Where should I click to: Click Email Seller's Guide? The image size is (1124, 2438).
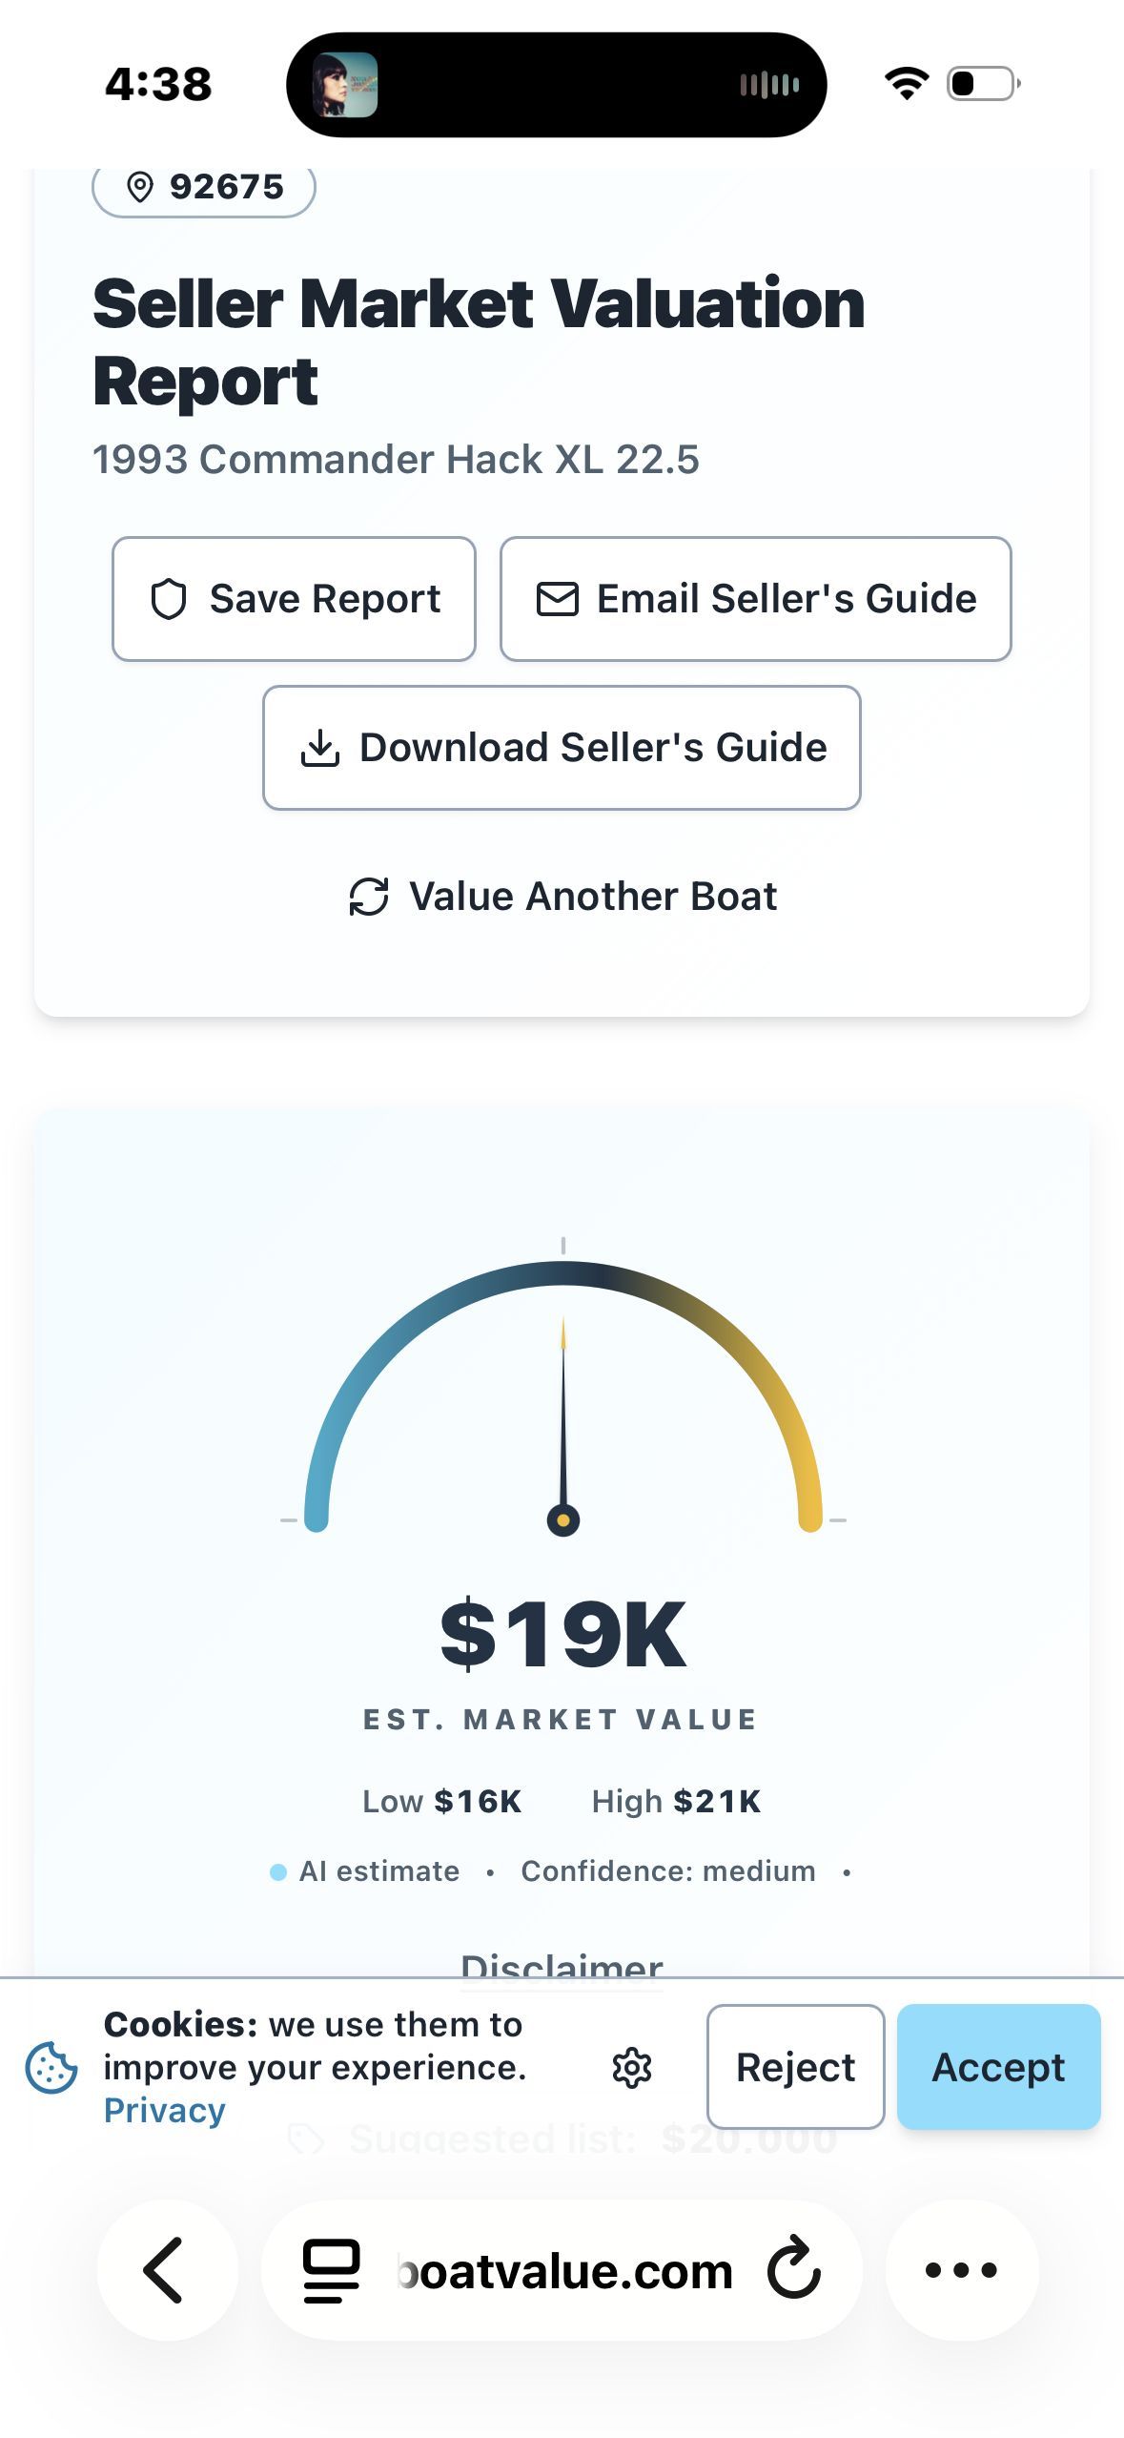click(756, 599)
